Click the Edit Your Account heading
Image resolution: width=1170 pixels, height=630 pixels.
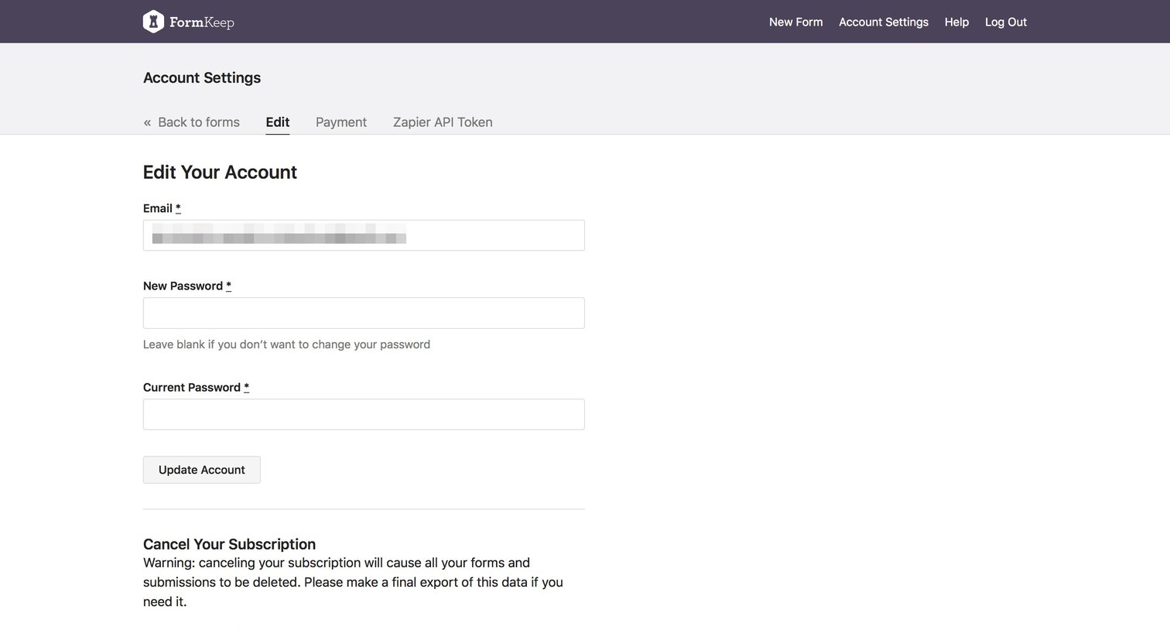click(220, 173)
